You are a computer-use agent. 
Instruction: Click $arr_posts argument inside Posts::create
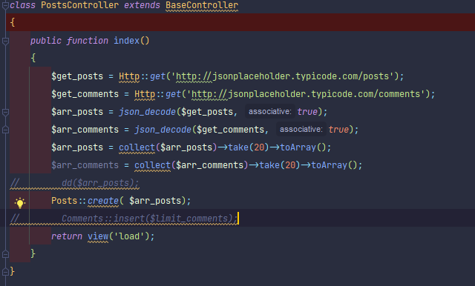click(x=155, y=201)
